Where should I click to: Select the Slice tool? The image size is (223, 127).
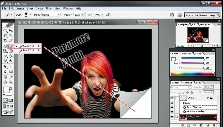pos(11,40)
